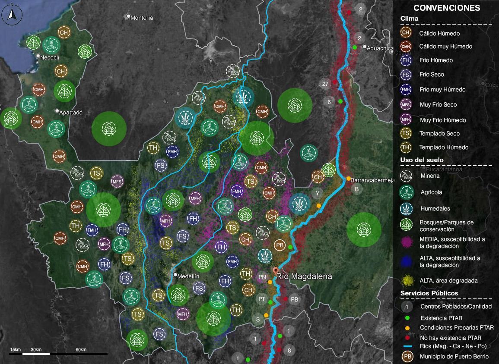This screenshot has width=499, height=364.
Task: Click the Templado Seco legend label text
Action: click(439, 133)
